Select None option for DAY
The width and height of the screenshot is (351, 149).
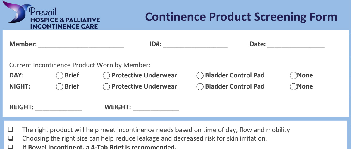click(293, 76)
